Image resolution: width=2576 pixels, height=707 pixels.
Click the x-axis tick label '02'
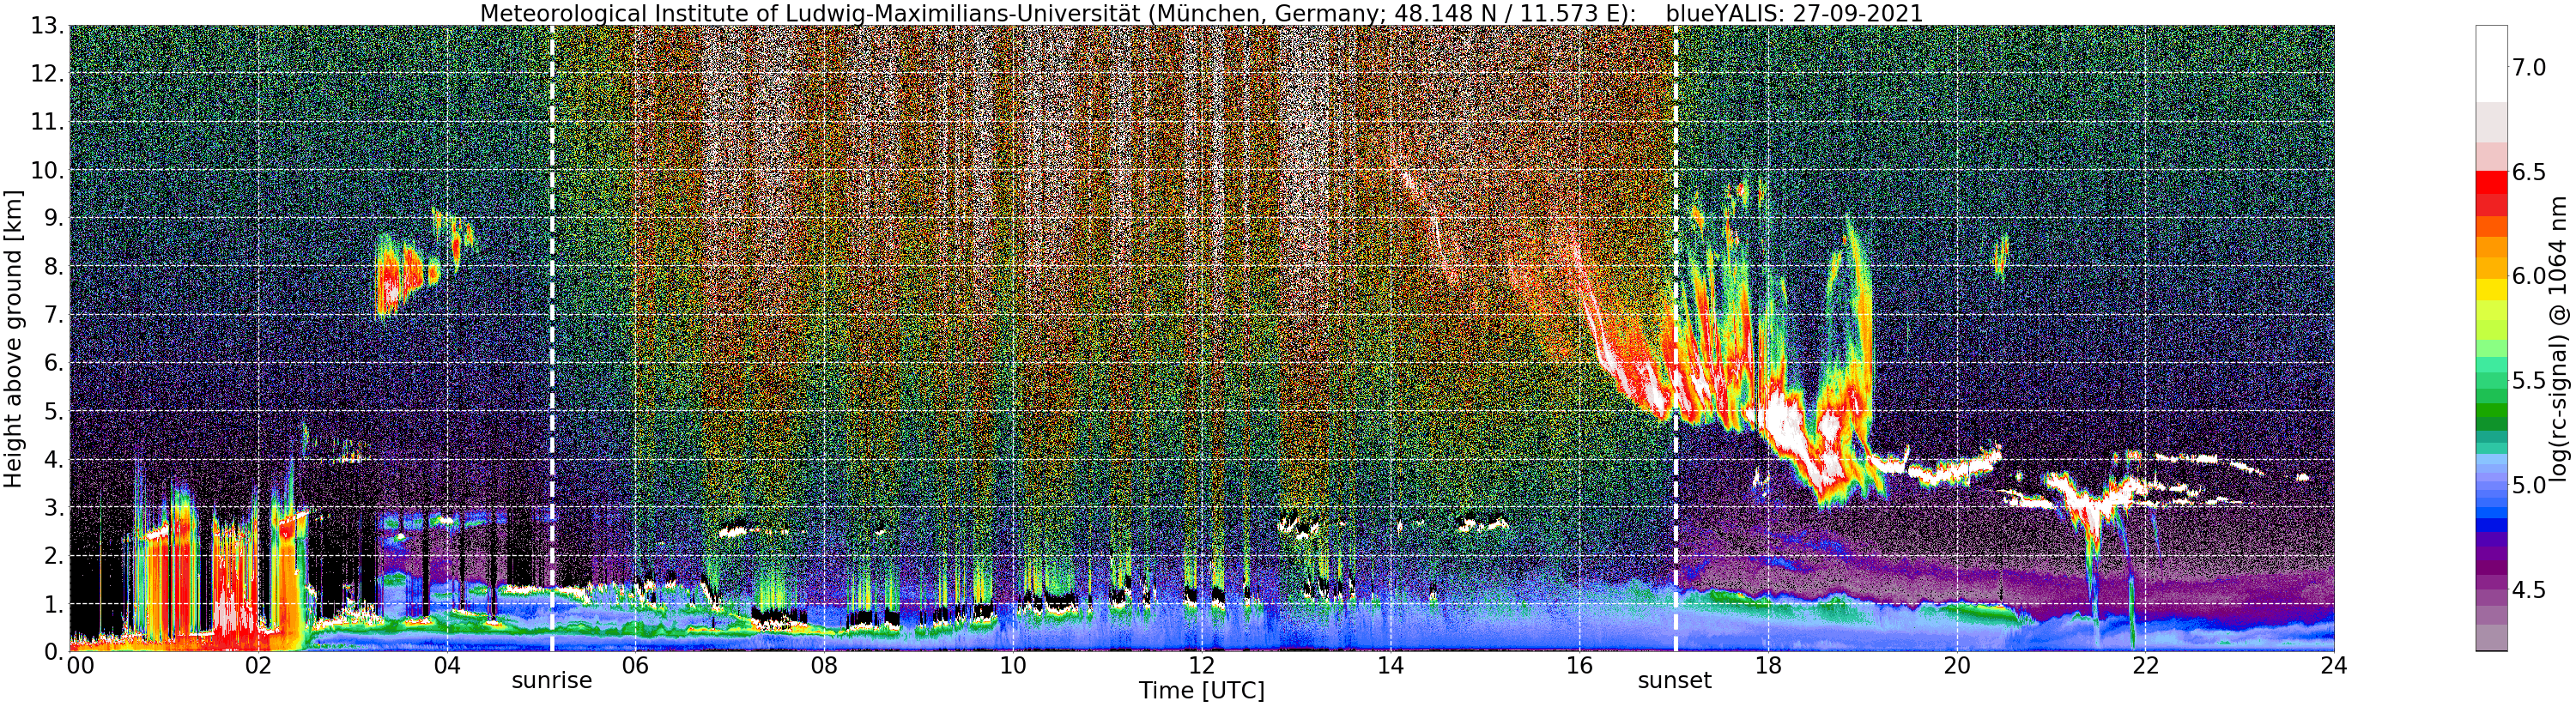258,666
